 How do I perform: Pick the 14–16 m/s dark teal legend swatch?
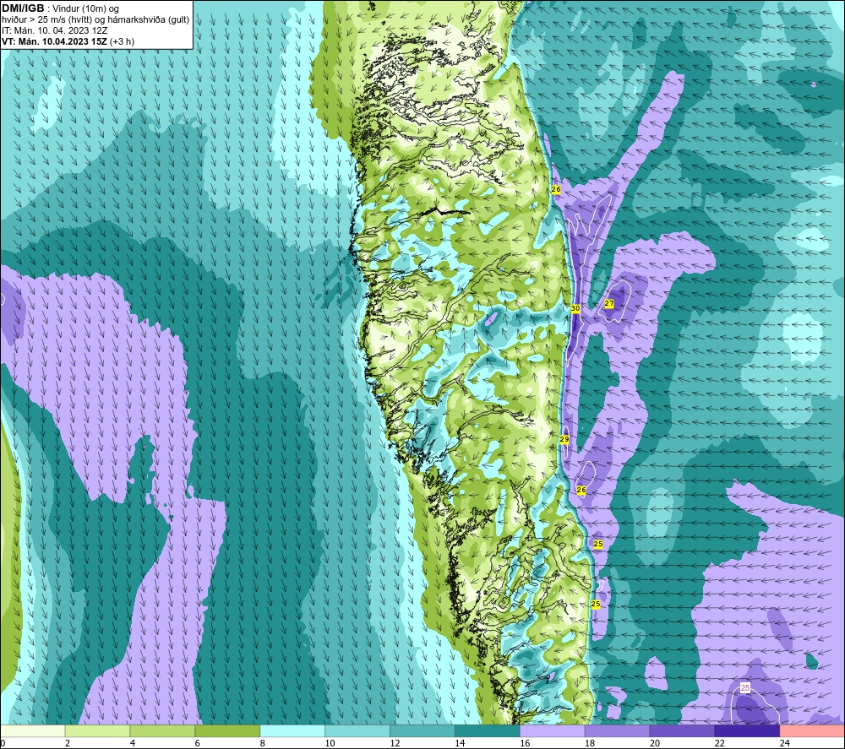[488, 730]
